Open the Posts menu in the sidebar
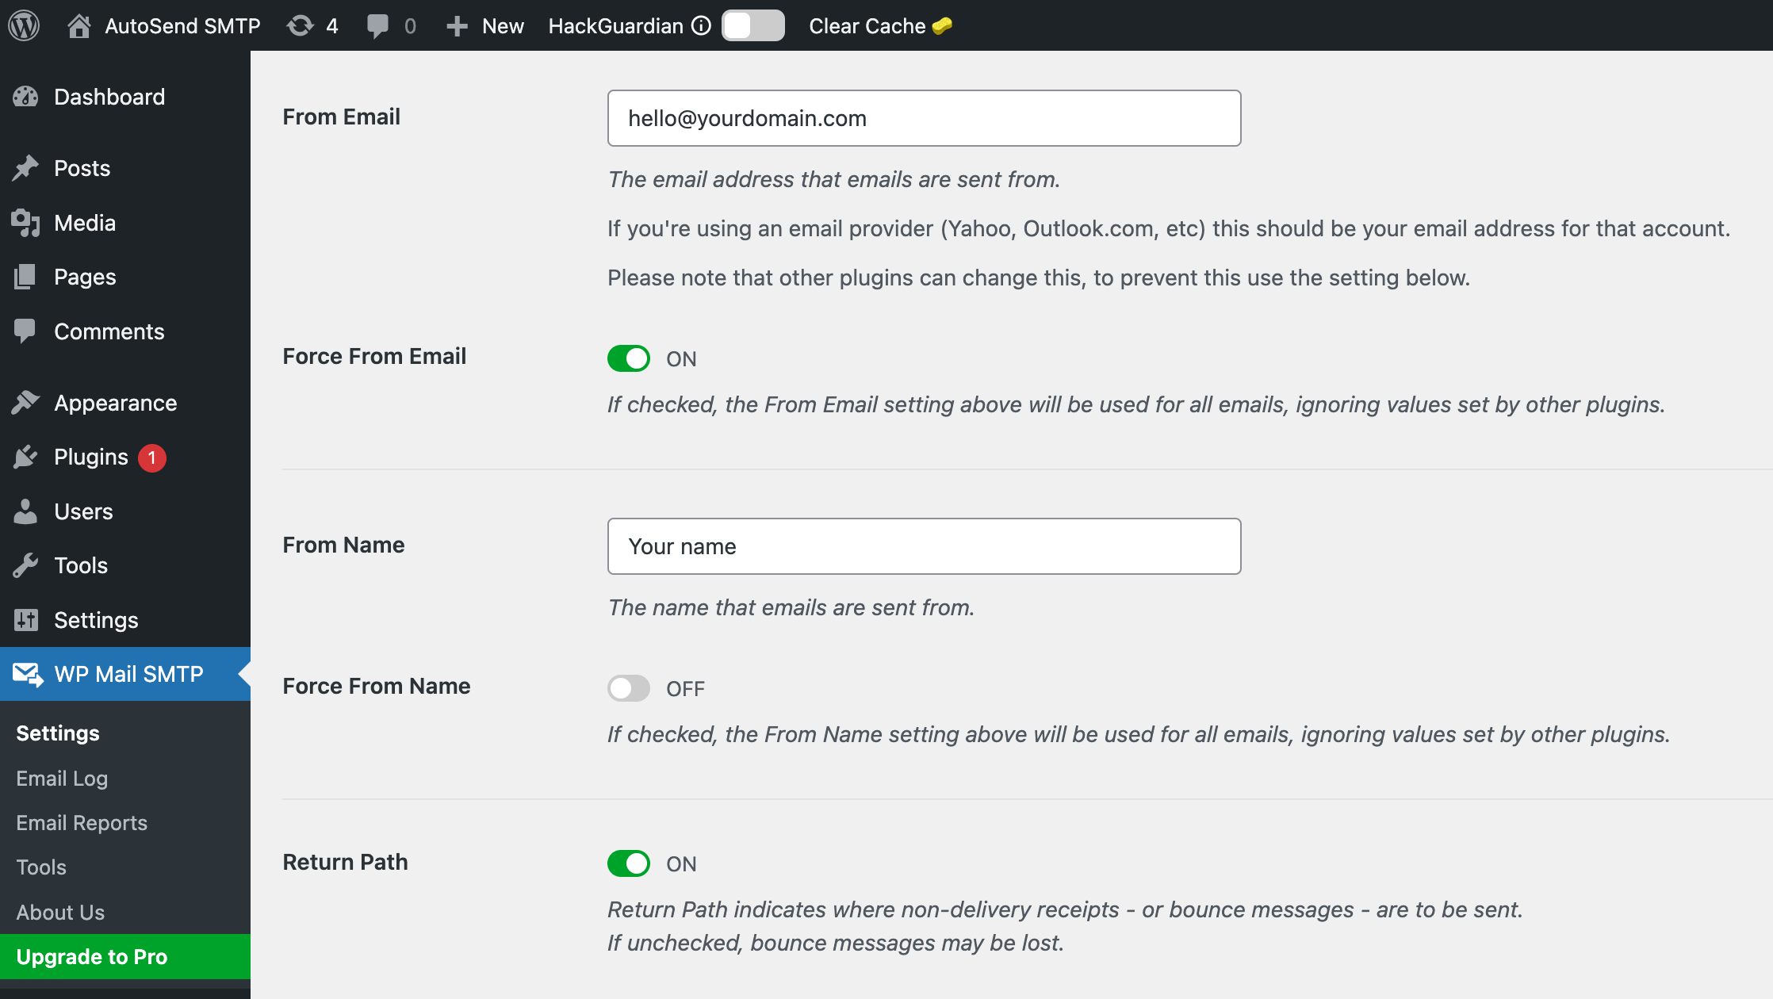The width and height of the screenshot is (1773, 999). tap(82, 167)
